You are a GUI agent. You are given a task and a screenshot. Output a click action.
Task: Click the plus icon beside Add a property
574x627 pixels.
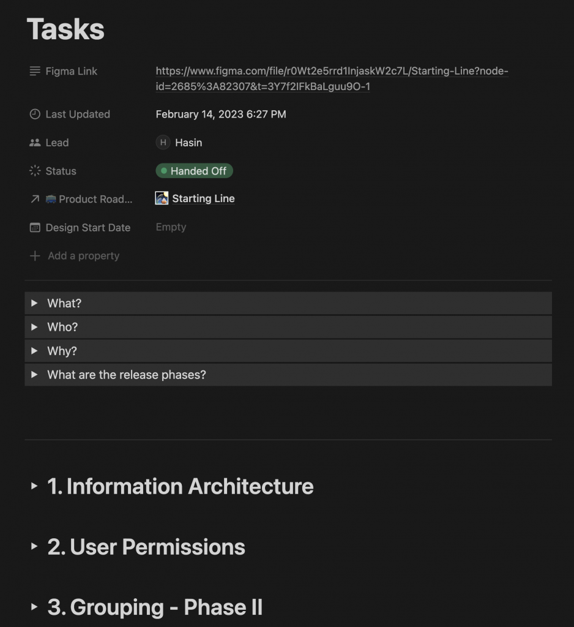click(x=35, y=256)
